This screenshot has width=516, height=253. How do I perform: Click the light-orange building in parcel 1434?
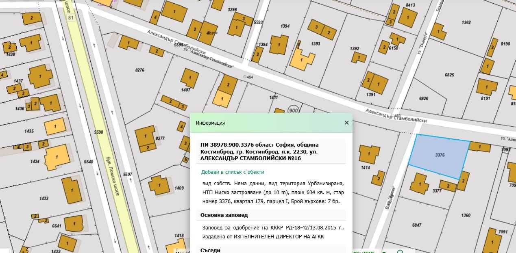coord(57,157)
